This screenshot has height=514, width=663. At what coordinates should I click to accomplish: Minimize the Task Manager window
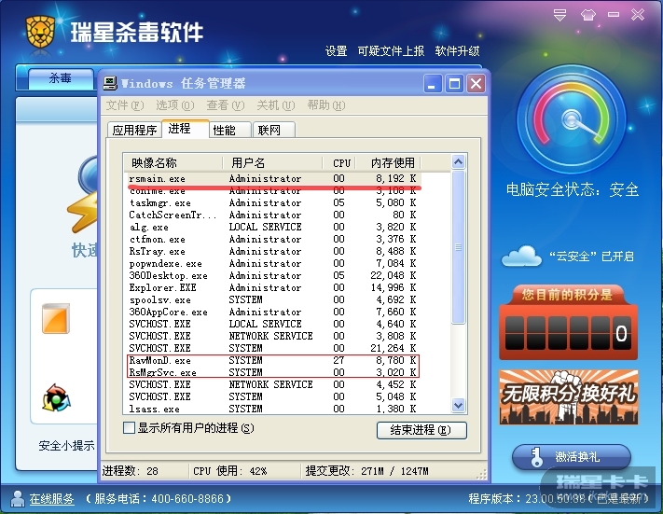433,83
